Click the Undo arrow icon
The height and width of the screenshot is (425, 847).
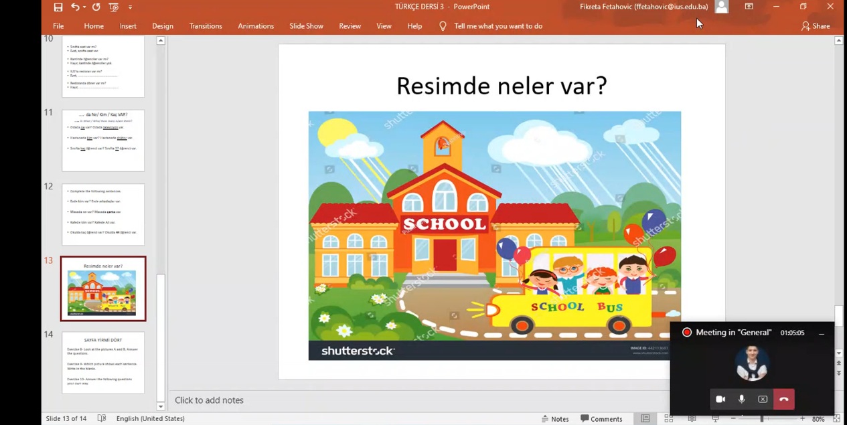[x=75, y=7]
